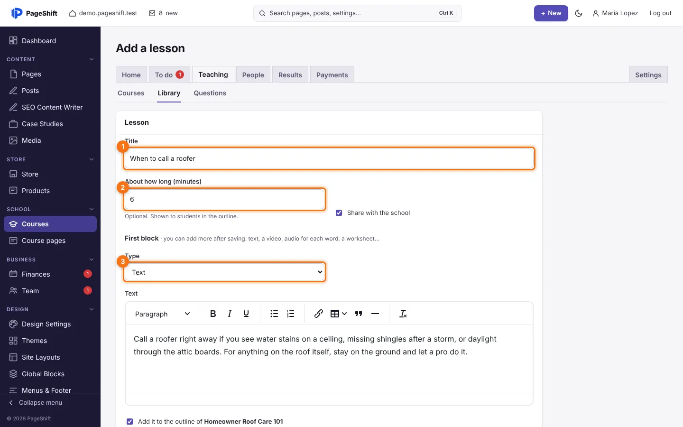Open the demo.pageshift.test site link
This screenshot has height=427, width=683.
103,13
